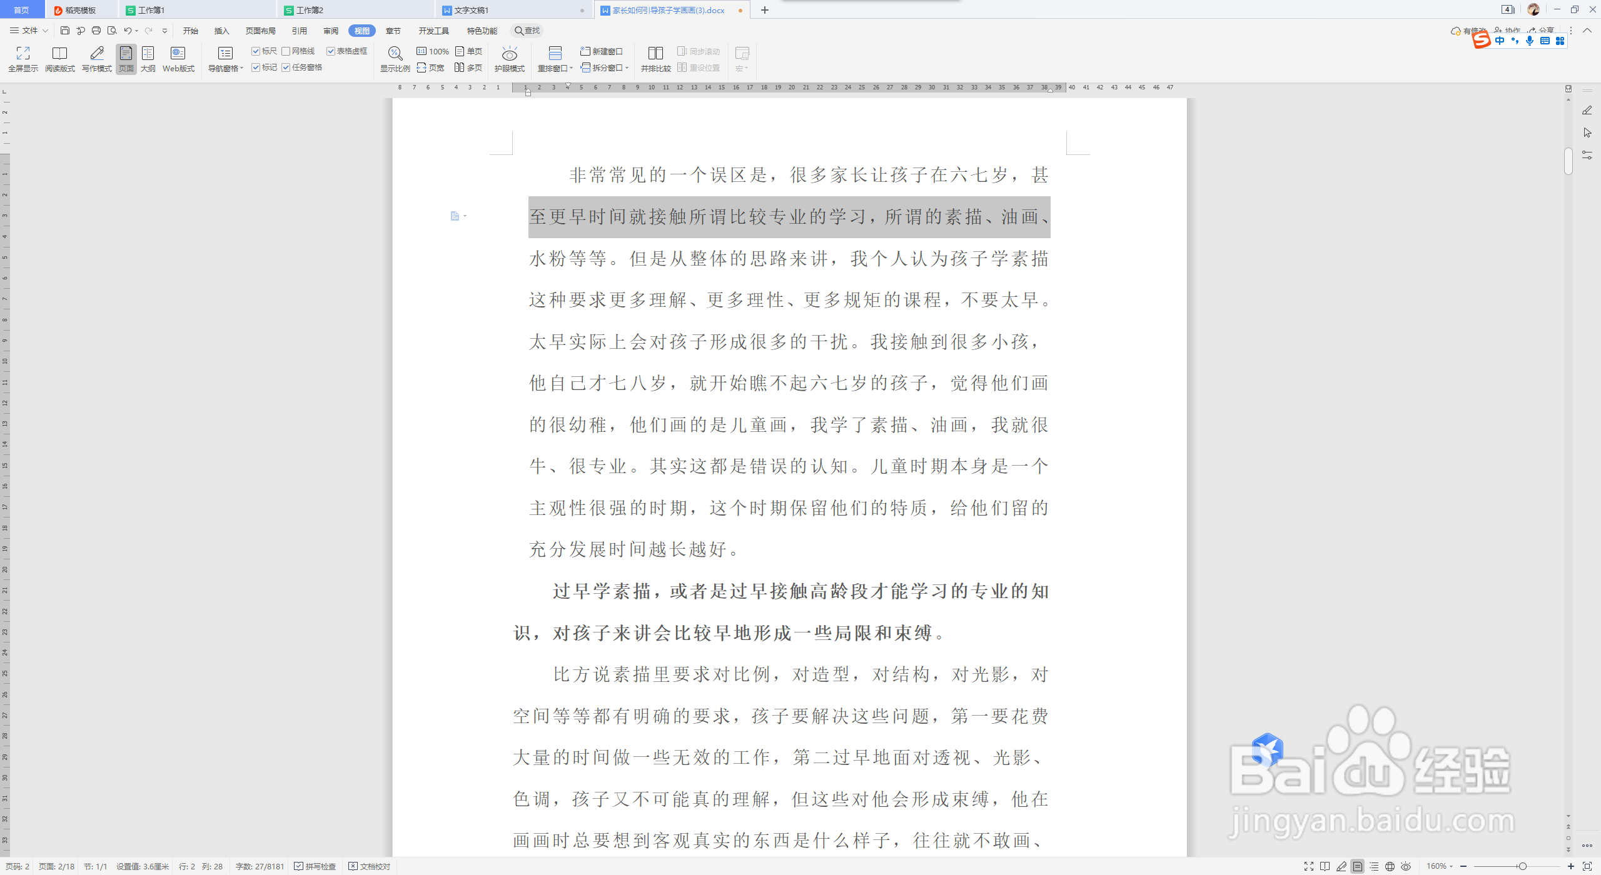The image size is (1601, 875).
Task: Click the new window button
Action: point(602,51)
